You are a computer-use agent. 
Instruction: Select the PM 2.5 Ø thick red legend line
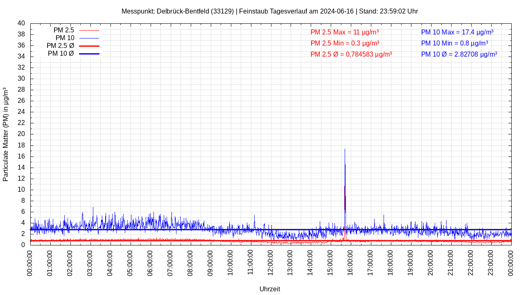[89, 46]
